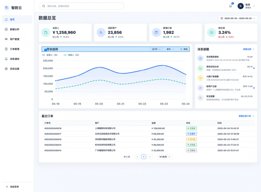Click the 新增订单 package icon
The width and height of the screenshot is (261, 192).
pos(156,32)
